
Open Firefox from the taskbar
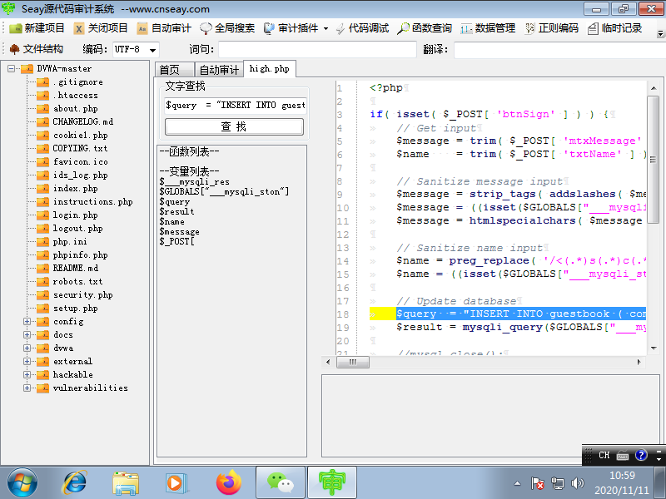tap(229, 482)
